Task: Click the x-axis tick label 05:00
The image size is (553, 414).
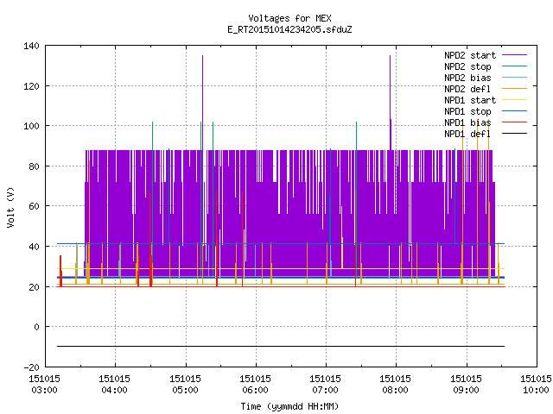Action: pos(185,390)
